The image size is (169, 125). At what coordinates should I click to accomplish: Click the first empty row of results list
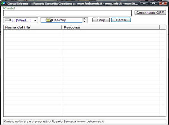85,32
